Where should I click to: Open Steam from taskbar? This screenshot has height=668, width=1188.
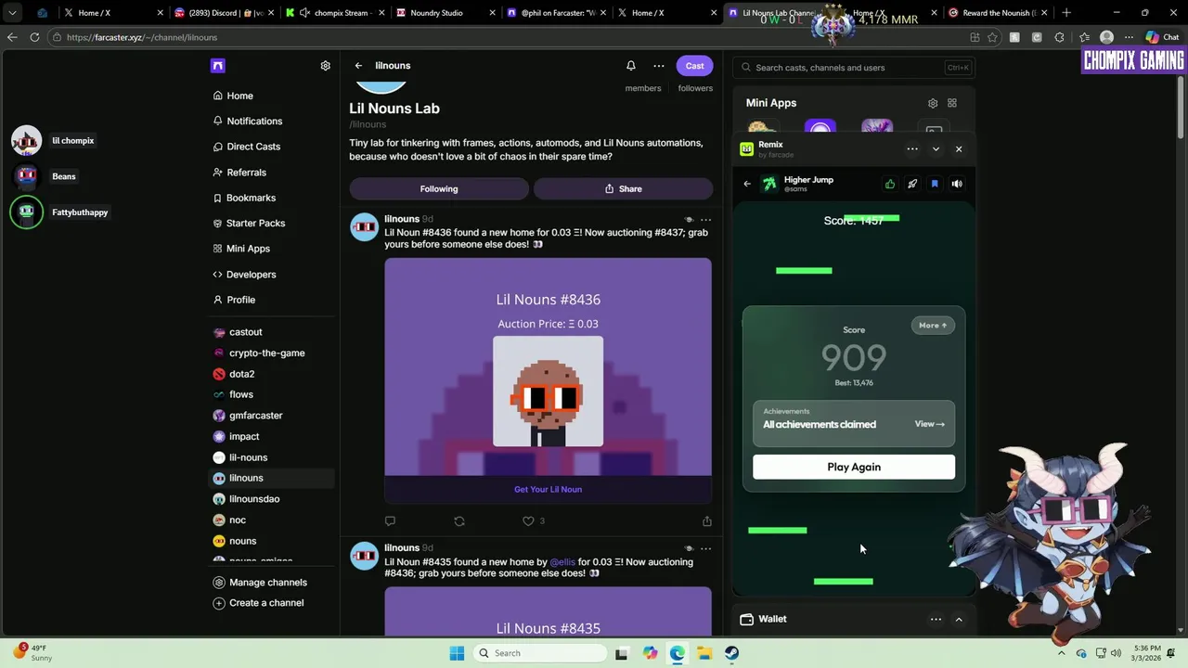(x=732, y=653)
